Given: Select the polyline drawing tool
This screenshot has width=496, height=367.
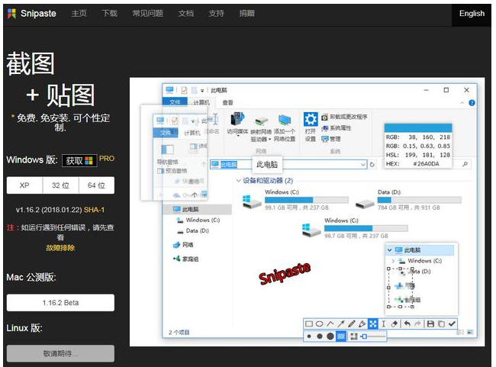Looking at the screenshot, I should click(330, 324).
